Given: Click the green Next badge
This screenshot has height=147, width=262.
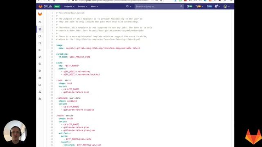Looking at the screenshot, I should point(57,7).
